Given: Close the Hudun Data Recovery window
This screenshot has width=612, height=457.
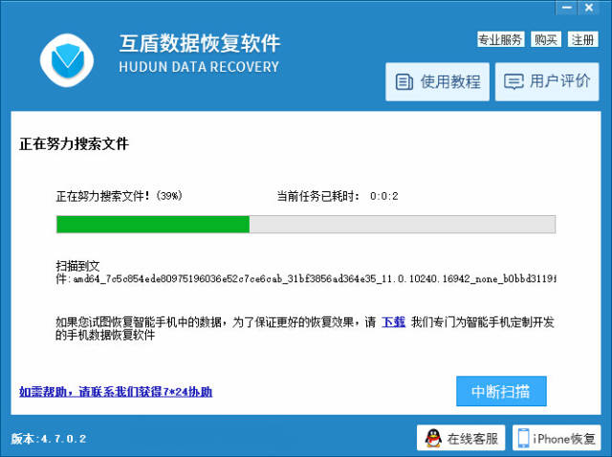Looking at the screenshot, I should coord(589,8).
